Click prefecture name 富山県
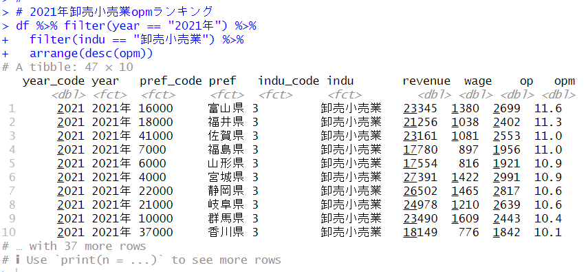The width and height of the screenshot is (588, 272). click(226, 109)
